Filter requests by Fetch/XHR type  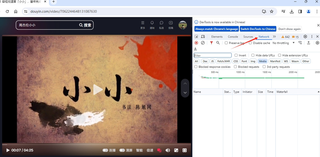[223, 61]
